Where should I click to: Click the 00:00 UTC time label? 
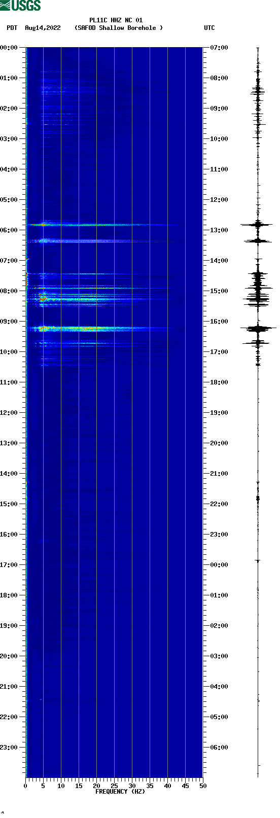click(x=219, y=565)
